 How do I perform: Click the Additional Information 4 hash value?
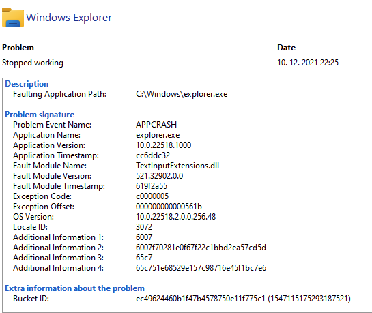(x=201, y=268)
